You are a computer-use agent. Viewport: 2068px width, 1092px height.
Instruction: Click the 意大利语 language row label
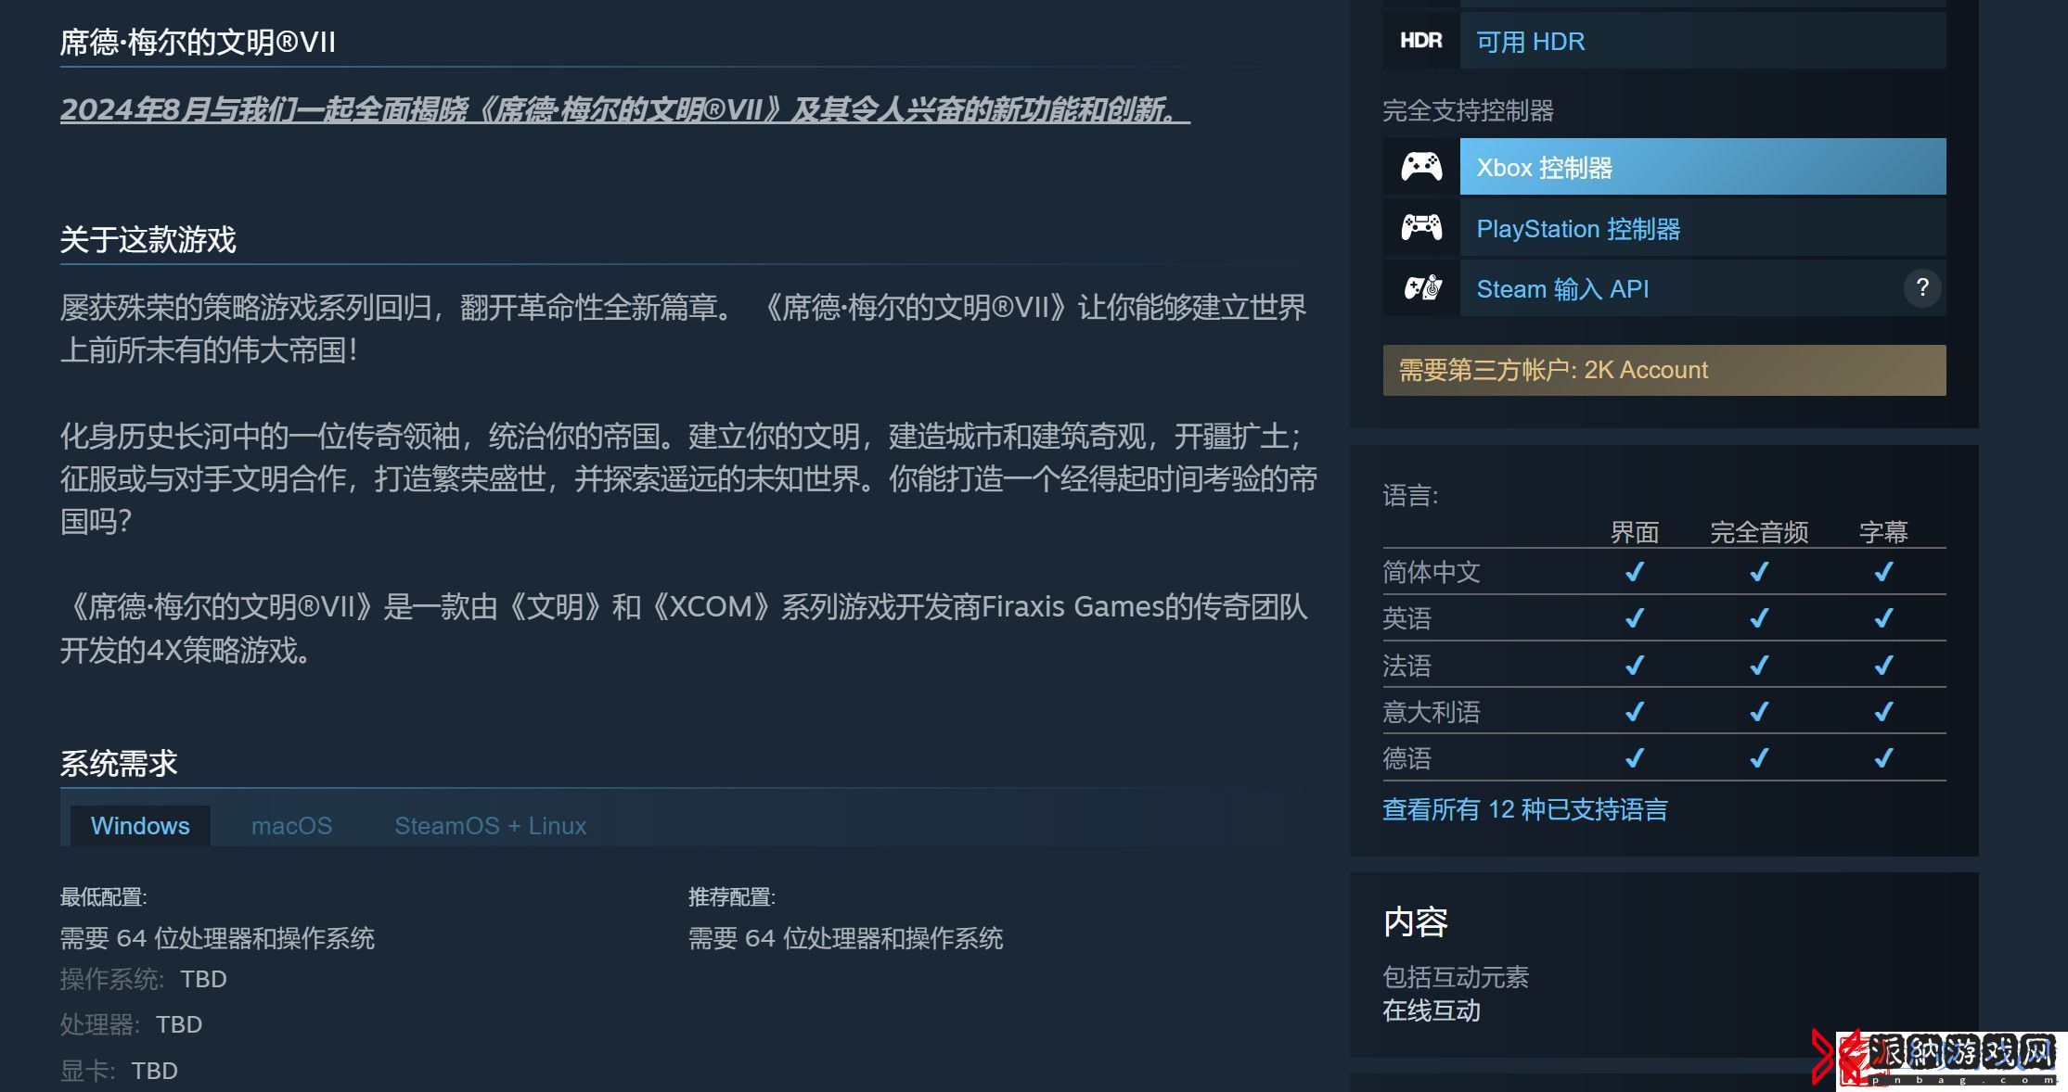(x=1431, y=712)
